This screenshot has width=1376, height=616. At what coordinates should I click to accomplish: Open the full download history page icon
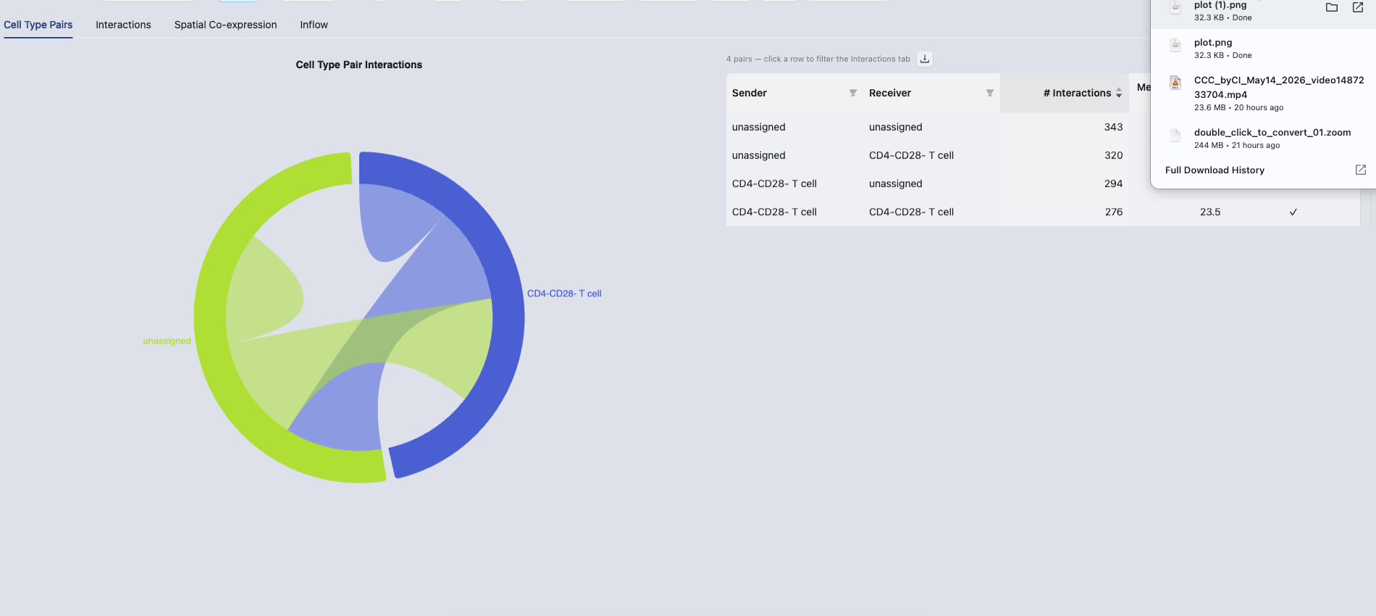(1361, 170)
